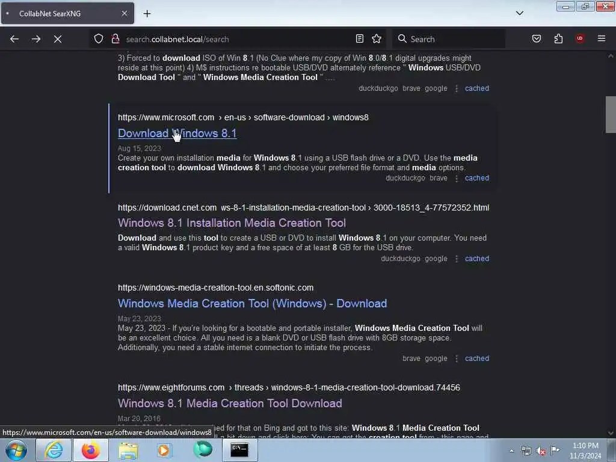The height and width of the screenshot is (462, 616).
Task: Open Windows Media Player from taskbar
Action: (164, 450)
